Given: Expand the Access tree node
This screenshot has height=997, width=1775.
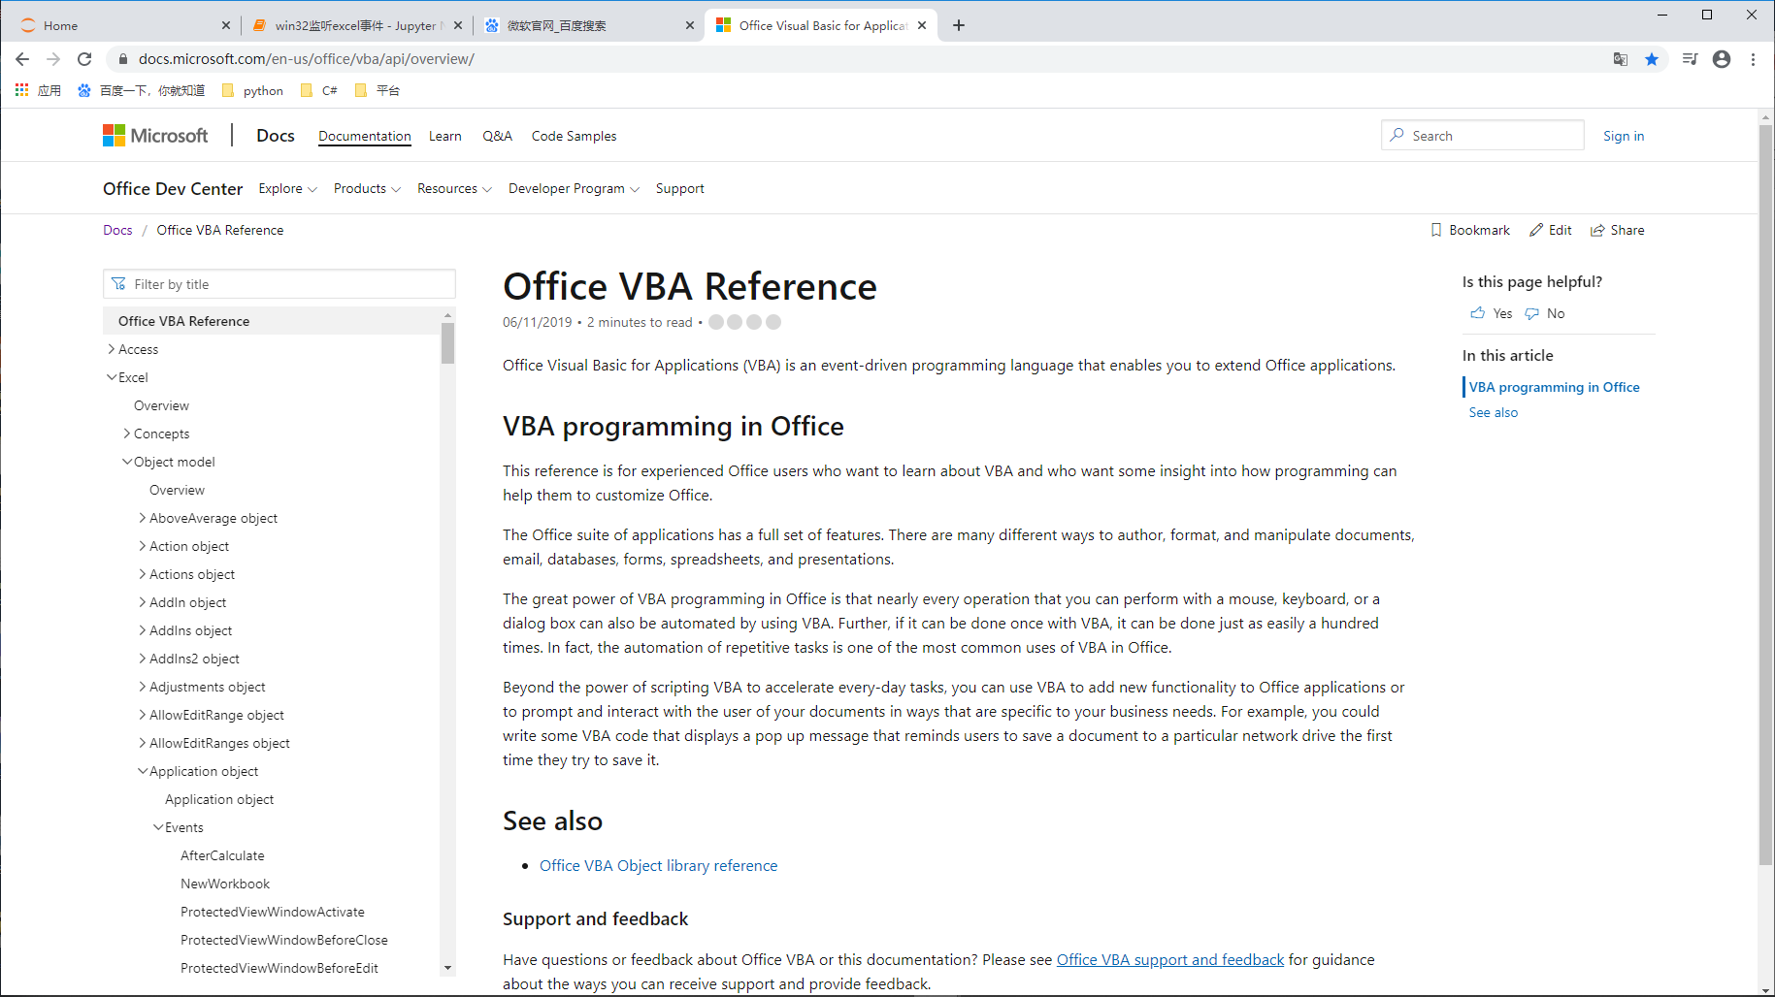Looking at the screenshot, I should [112, 349].
